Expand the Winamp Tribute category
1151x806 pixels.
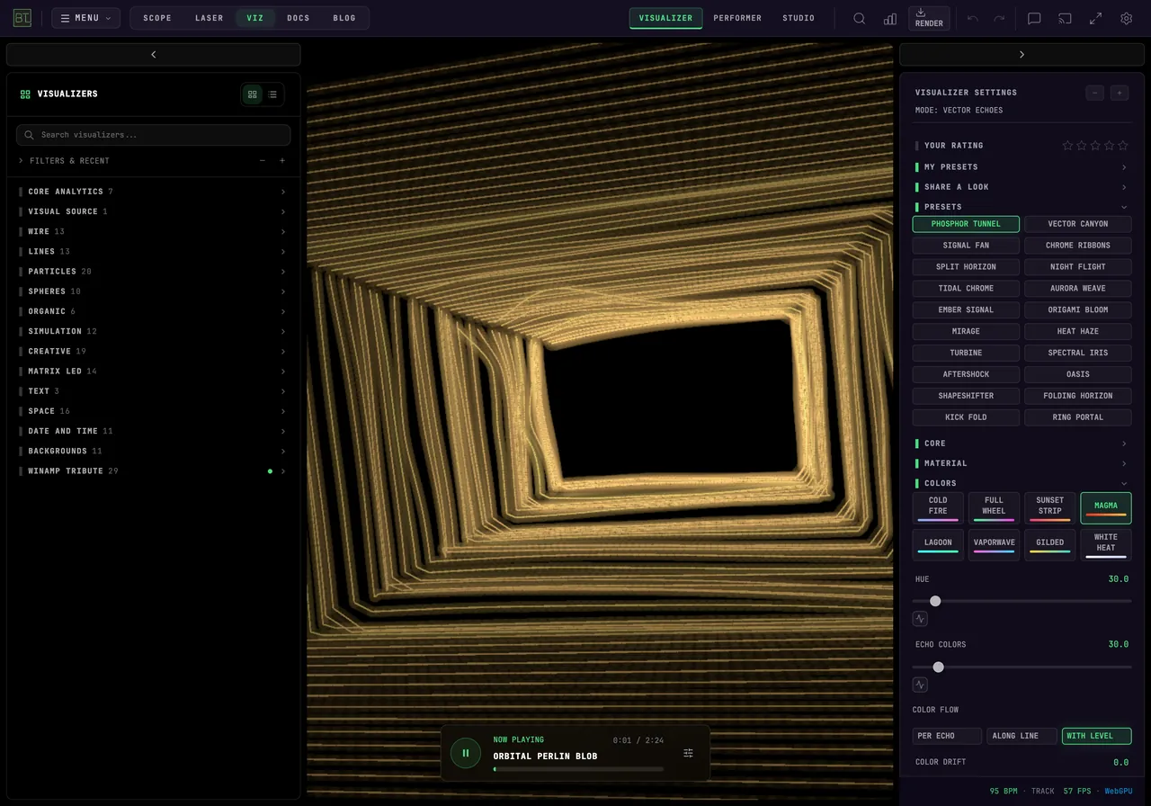coord(153,471)
